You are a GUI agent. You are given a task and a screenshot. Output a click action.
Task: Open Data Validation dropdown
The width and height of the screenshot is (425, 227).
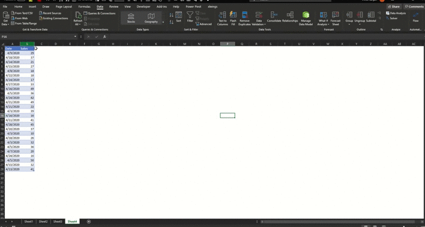[259, 19]
